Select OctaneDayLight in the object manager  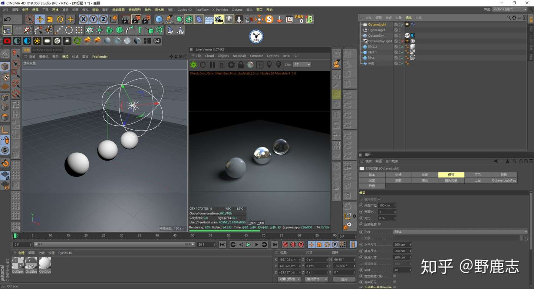[380, 41]
